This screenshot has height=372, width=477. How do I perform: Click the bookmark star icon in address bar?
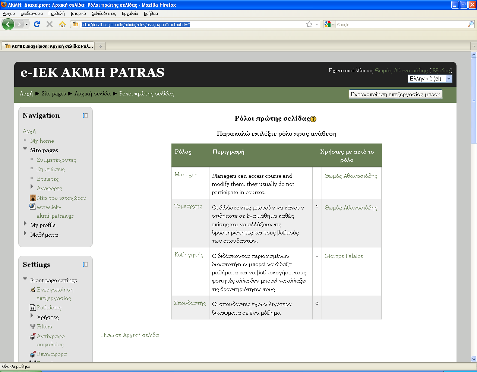point(309,24)
